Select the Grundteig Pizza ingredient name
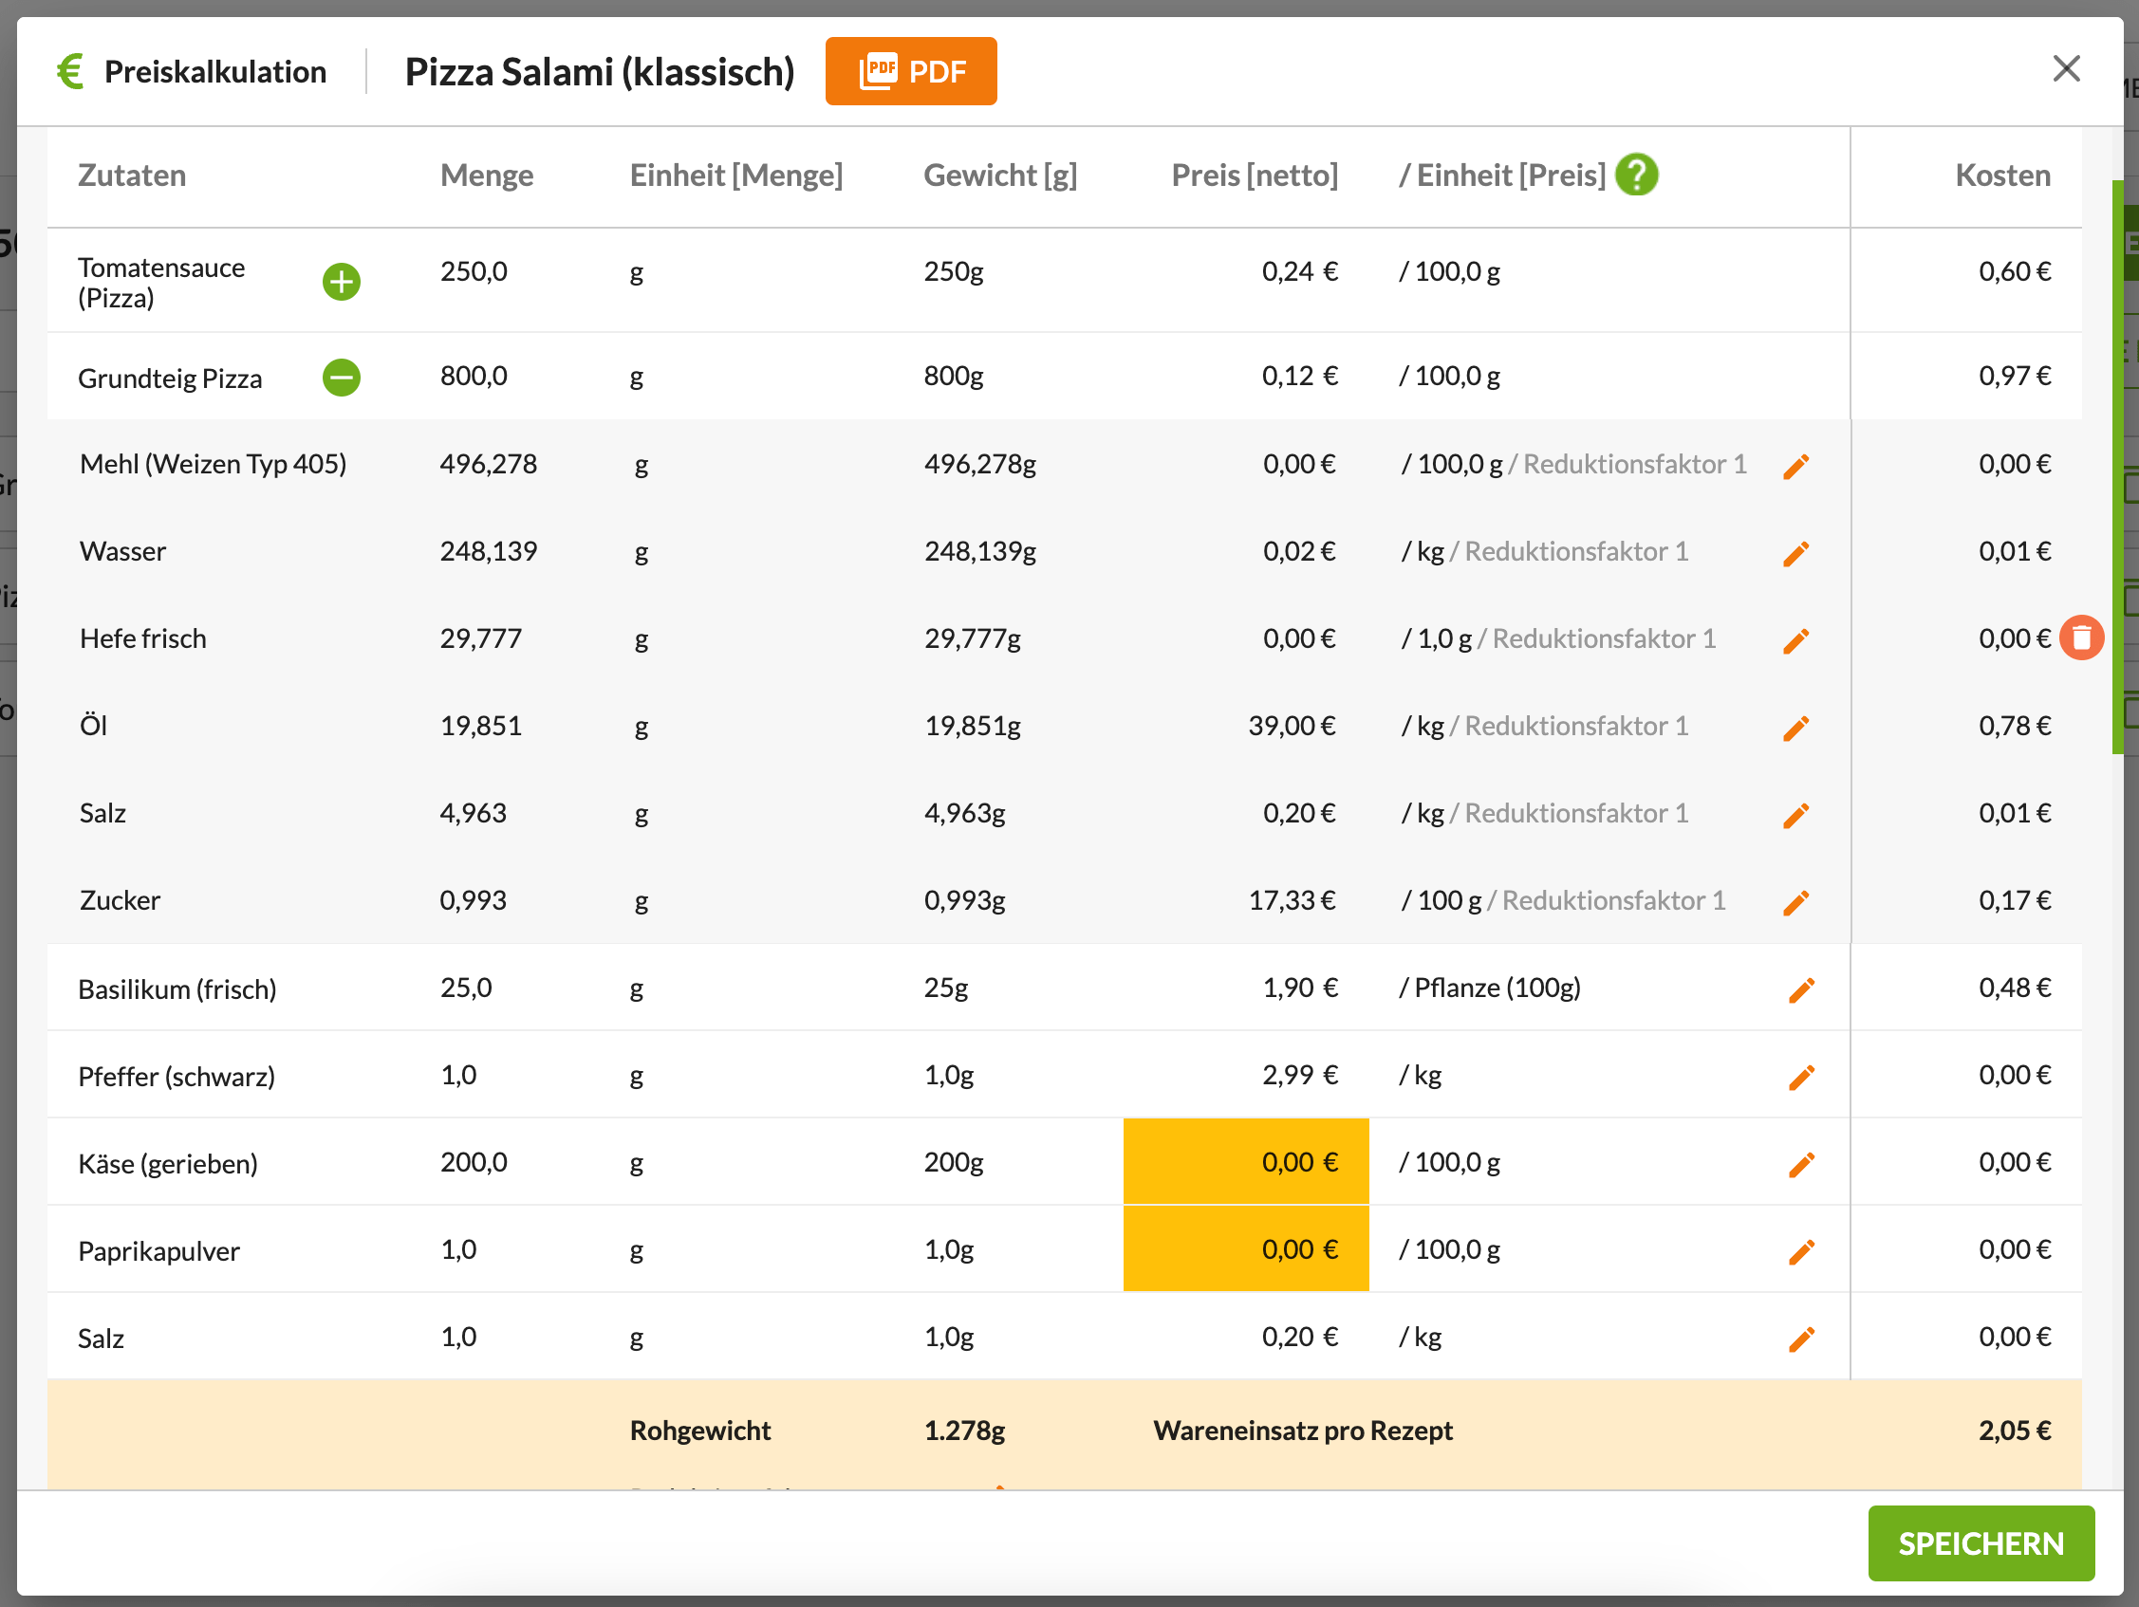2139x1607 pixels. pos(170,379)
